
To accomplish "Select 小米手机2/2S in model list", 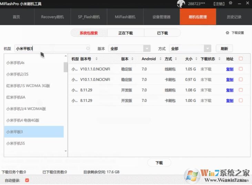I will coord(34,74).
